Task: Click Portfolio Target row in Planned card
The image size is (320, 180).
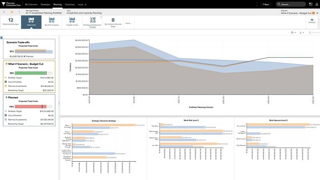Action: pyautogui.click(x=29, y=111)
